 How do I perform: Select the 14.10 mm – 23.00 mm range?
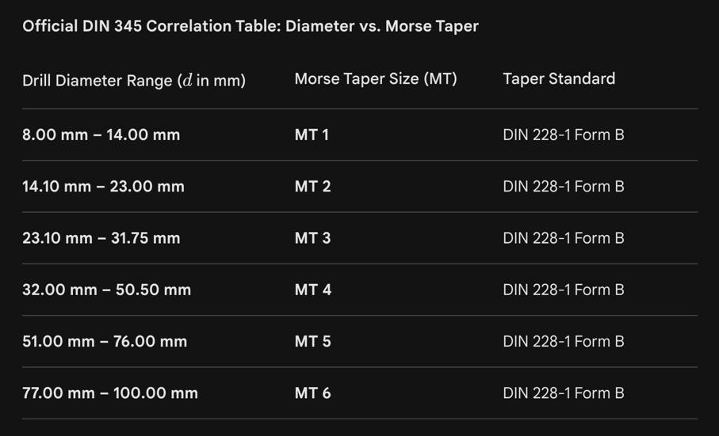pyautogui.click(x=103, y=187)
